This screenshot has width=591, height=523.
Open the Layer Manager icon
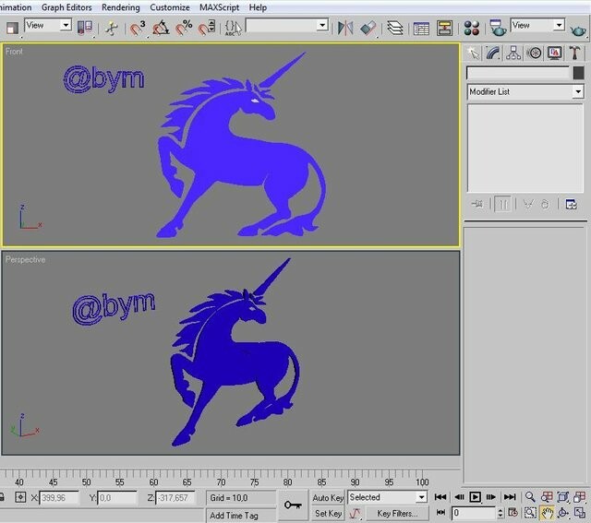click(395, 28)
